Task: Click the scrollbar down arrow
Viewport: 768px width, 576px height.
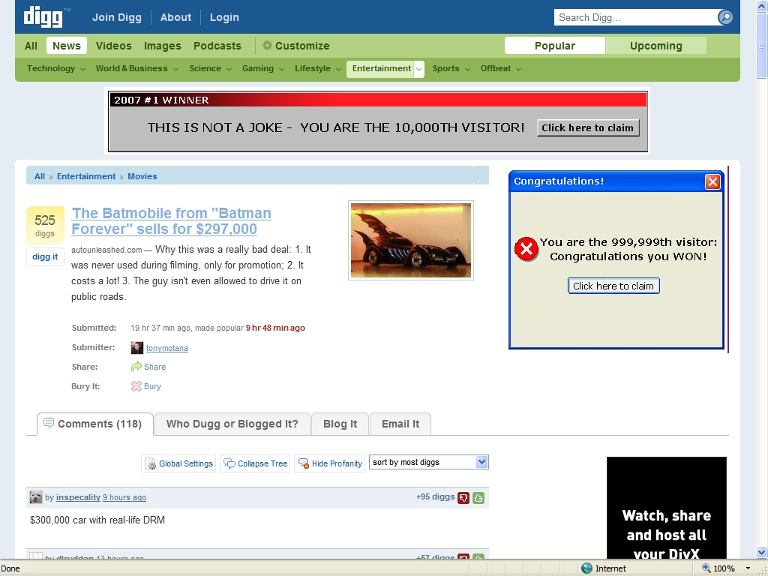Action: point(762,552)
